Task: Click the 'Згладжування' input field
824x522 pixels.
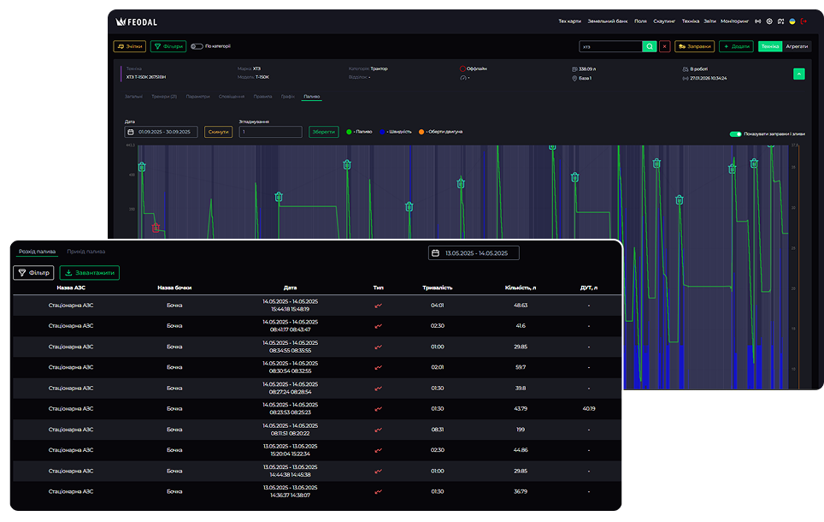Action: click(x=270, y=132)
